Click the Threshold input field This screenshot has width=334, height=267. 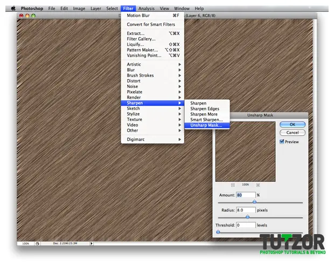[246, 225]
